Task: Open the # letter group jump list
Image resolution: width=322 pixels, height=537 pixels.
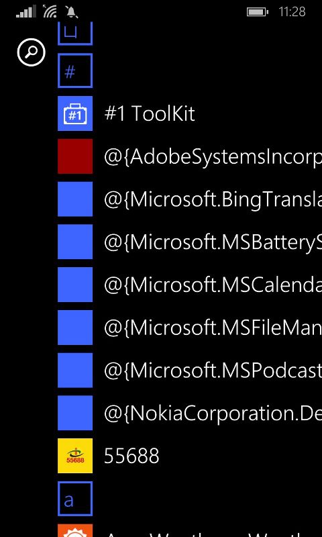Action: pos(75,70)
